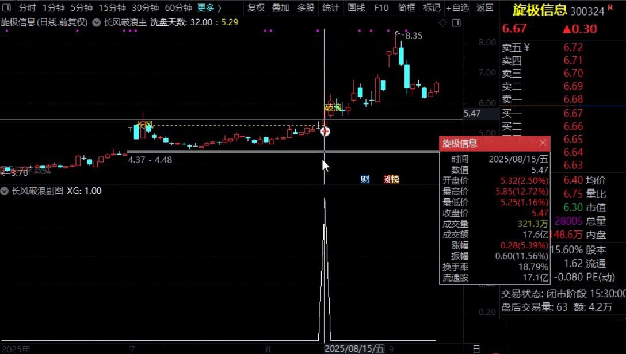626x354 pixels.
Task: Click the 旋极信息 stock name header
Action: click(x=539, y=10)
